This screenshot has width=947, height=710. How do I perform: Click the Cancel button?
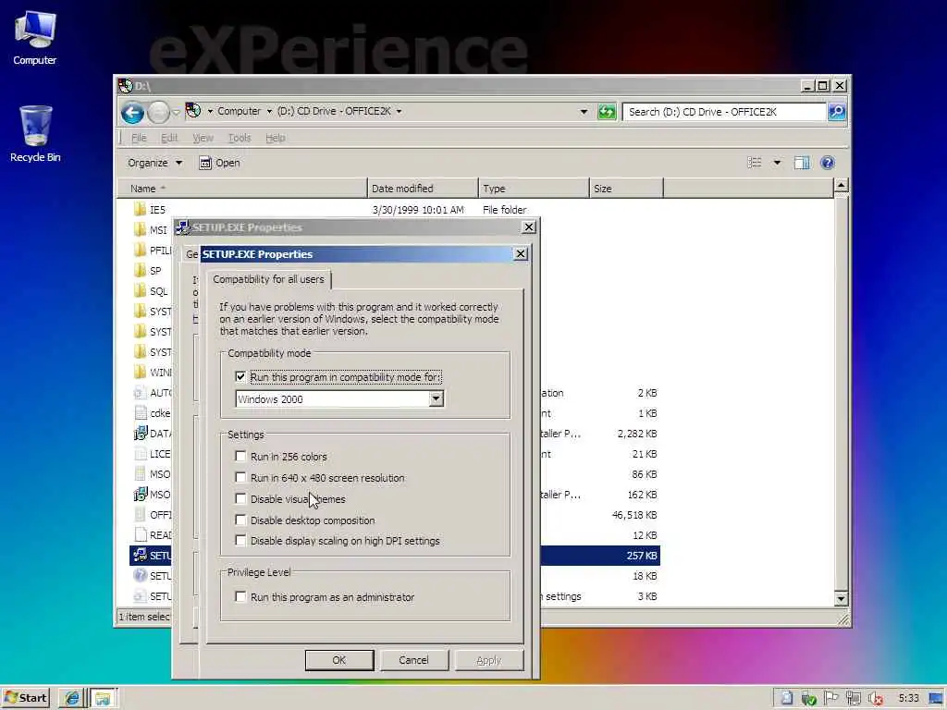(413, 660)
